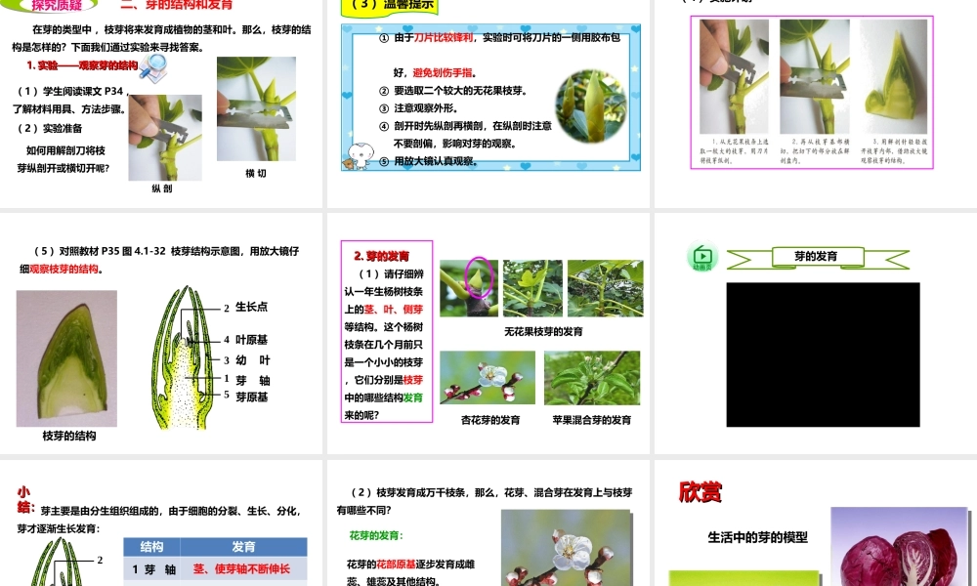Click tip ② 要选取二个较大的无花果枝芽
The height and width of the screenshot is (586, 977).
[453, 91]
